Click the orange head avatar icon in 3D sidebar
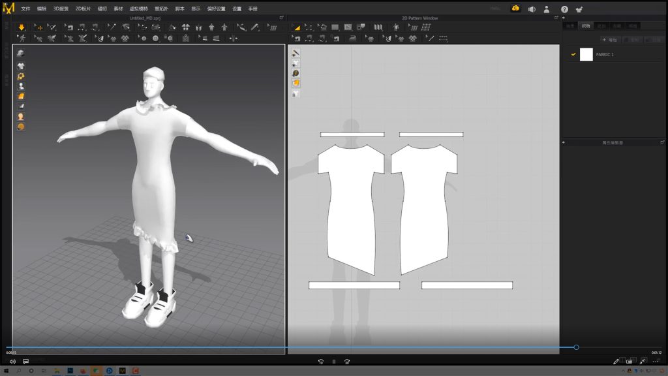 click(x=21, y=116)
